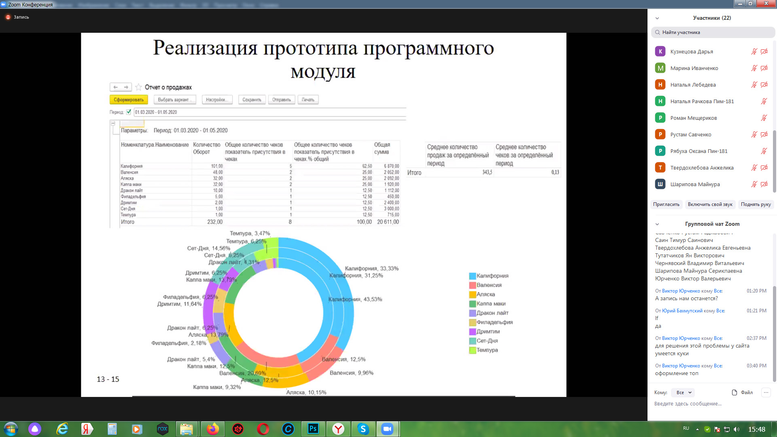Open Skype from the taskbar
This screenshot has height=437, width=777.
[x=363, y=429]
